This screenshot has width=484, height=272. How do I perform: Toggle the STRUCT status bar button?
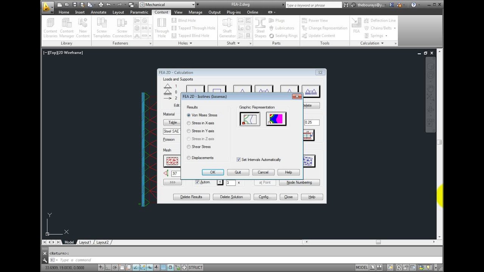[x=195, y=267]
